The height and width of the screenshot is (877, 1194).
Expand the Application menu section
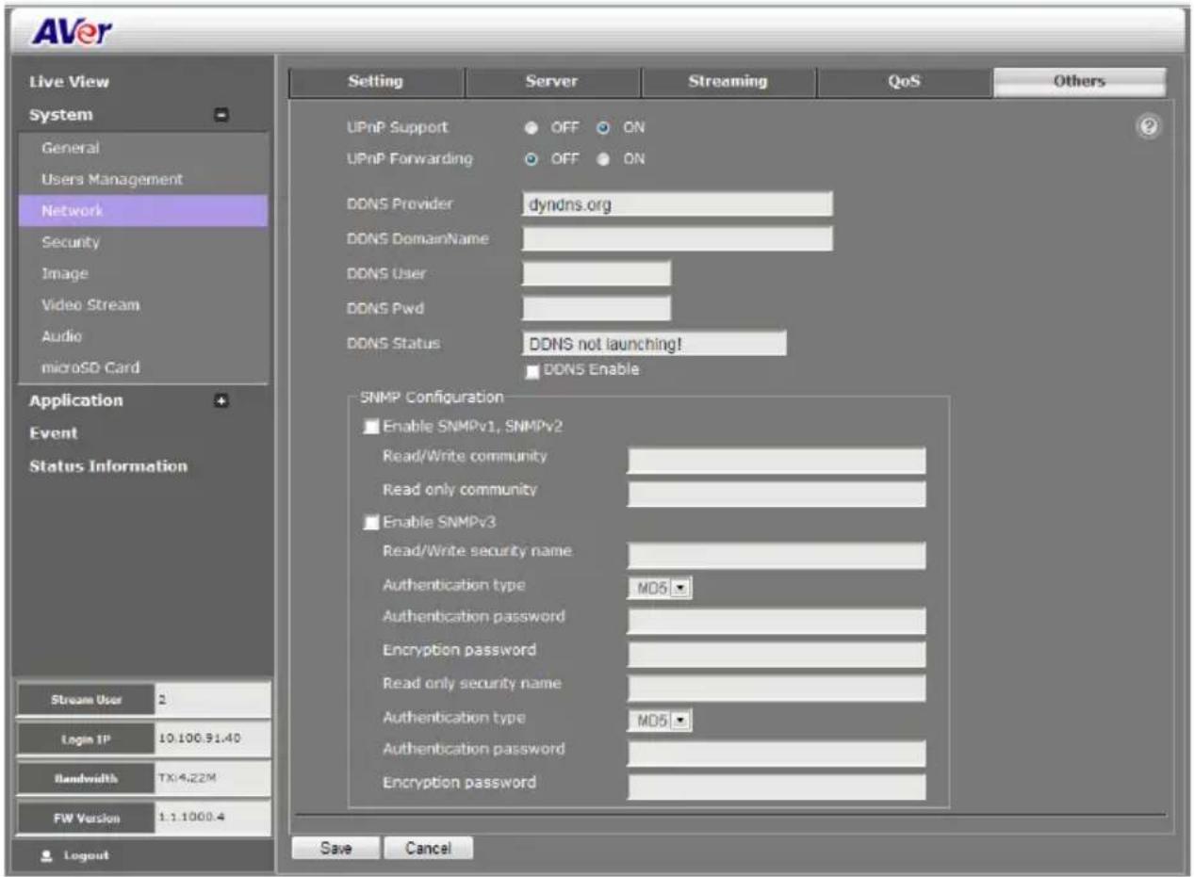222,400
